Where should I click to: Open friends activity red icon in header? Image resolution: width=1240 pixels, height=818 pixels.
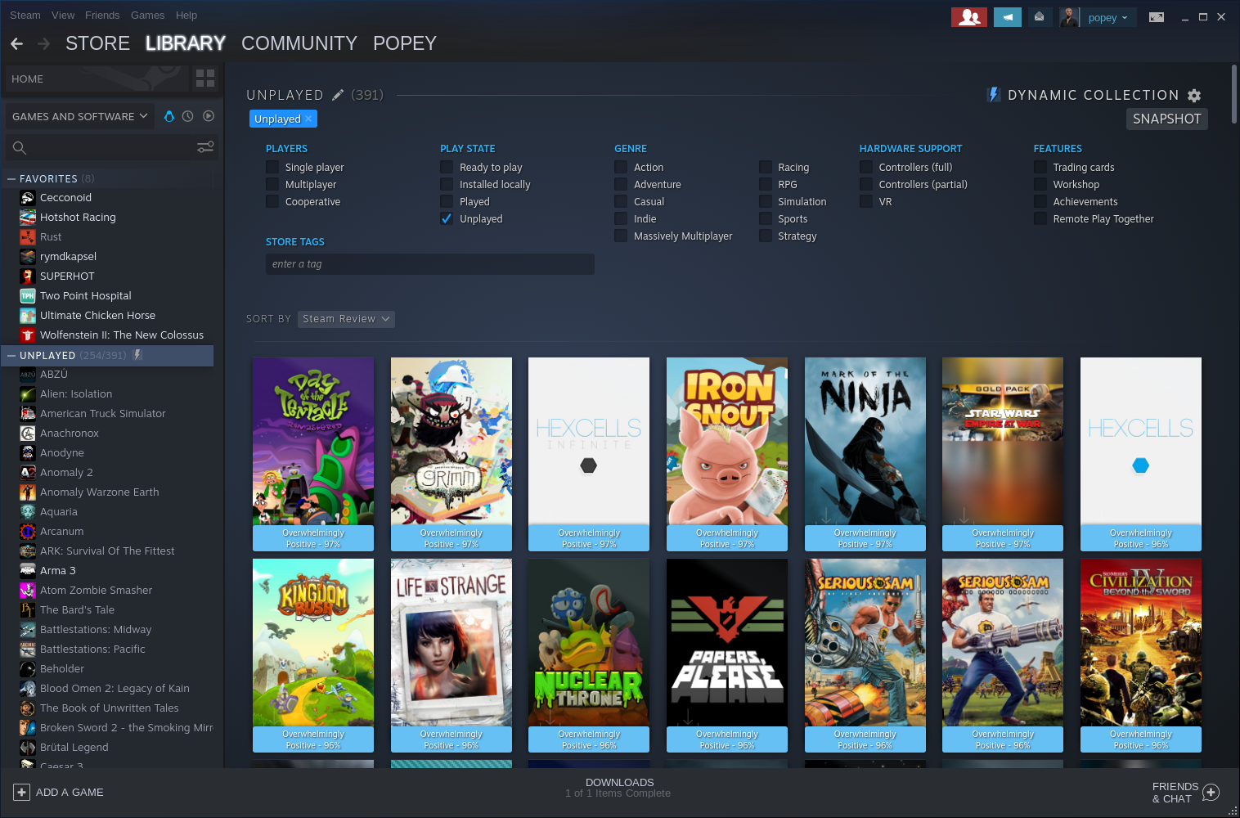(969, 17)
